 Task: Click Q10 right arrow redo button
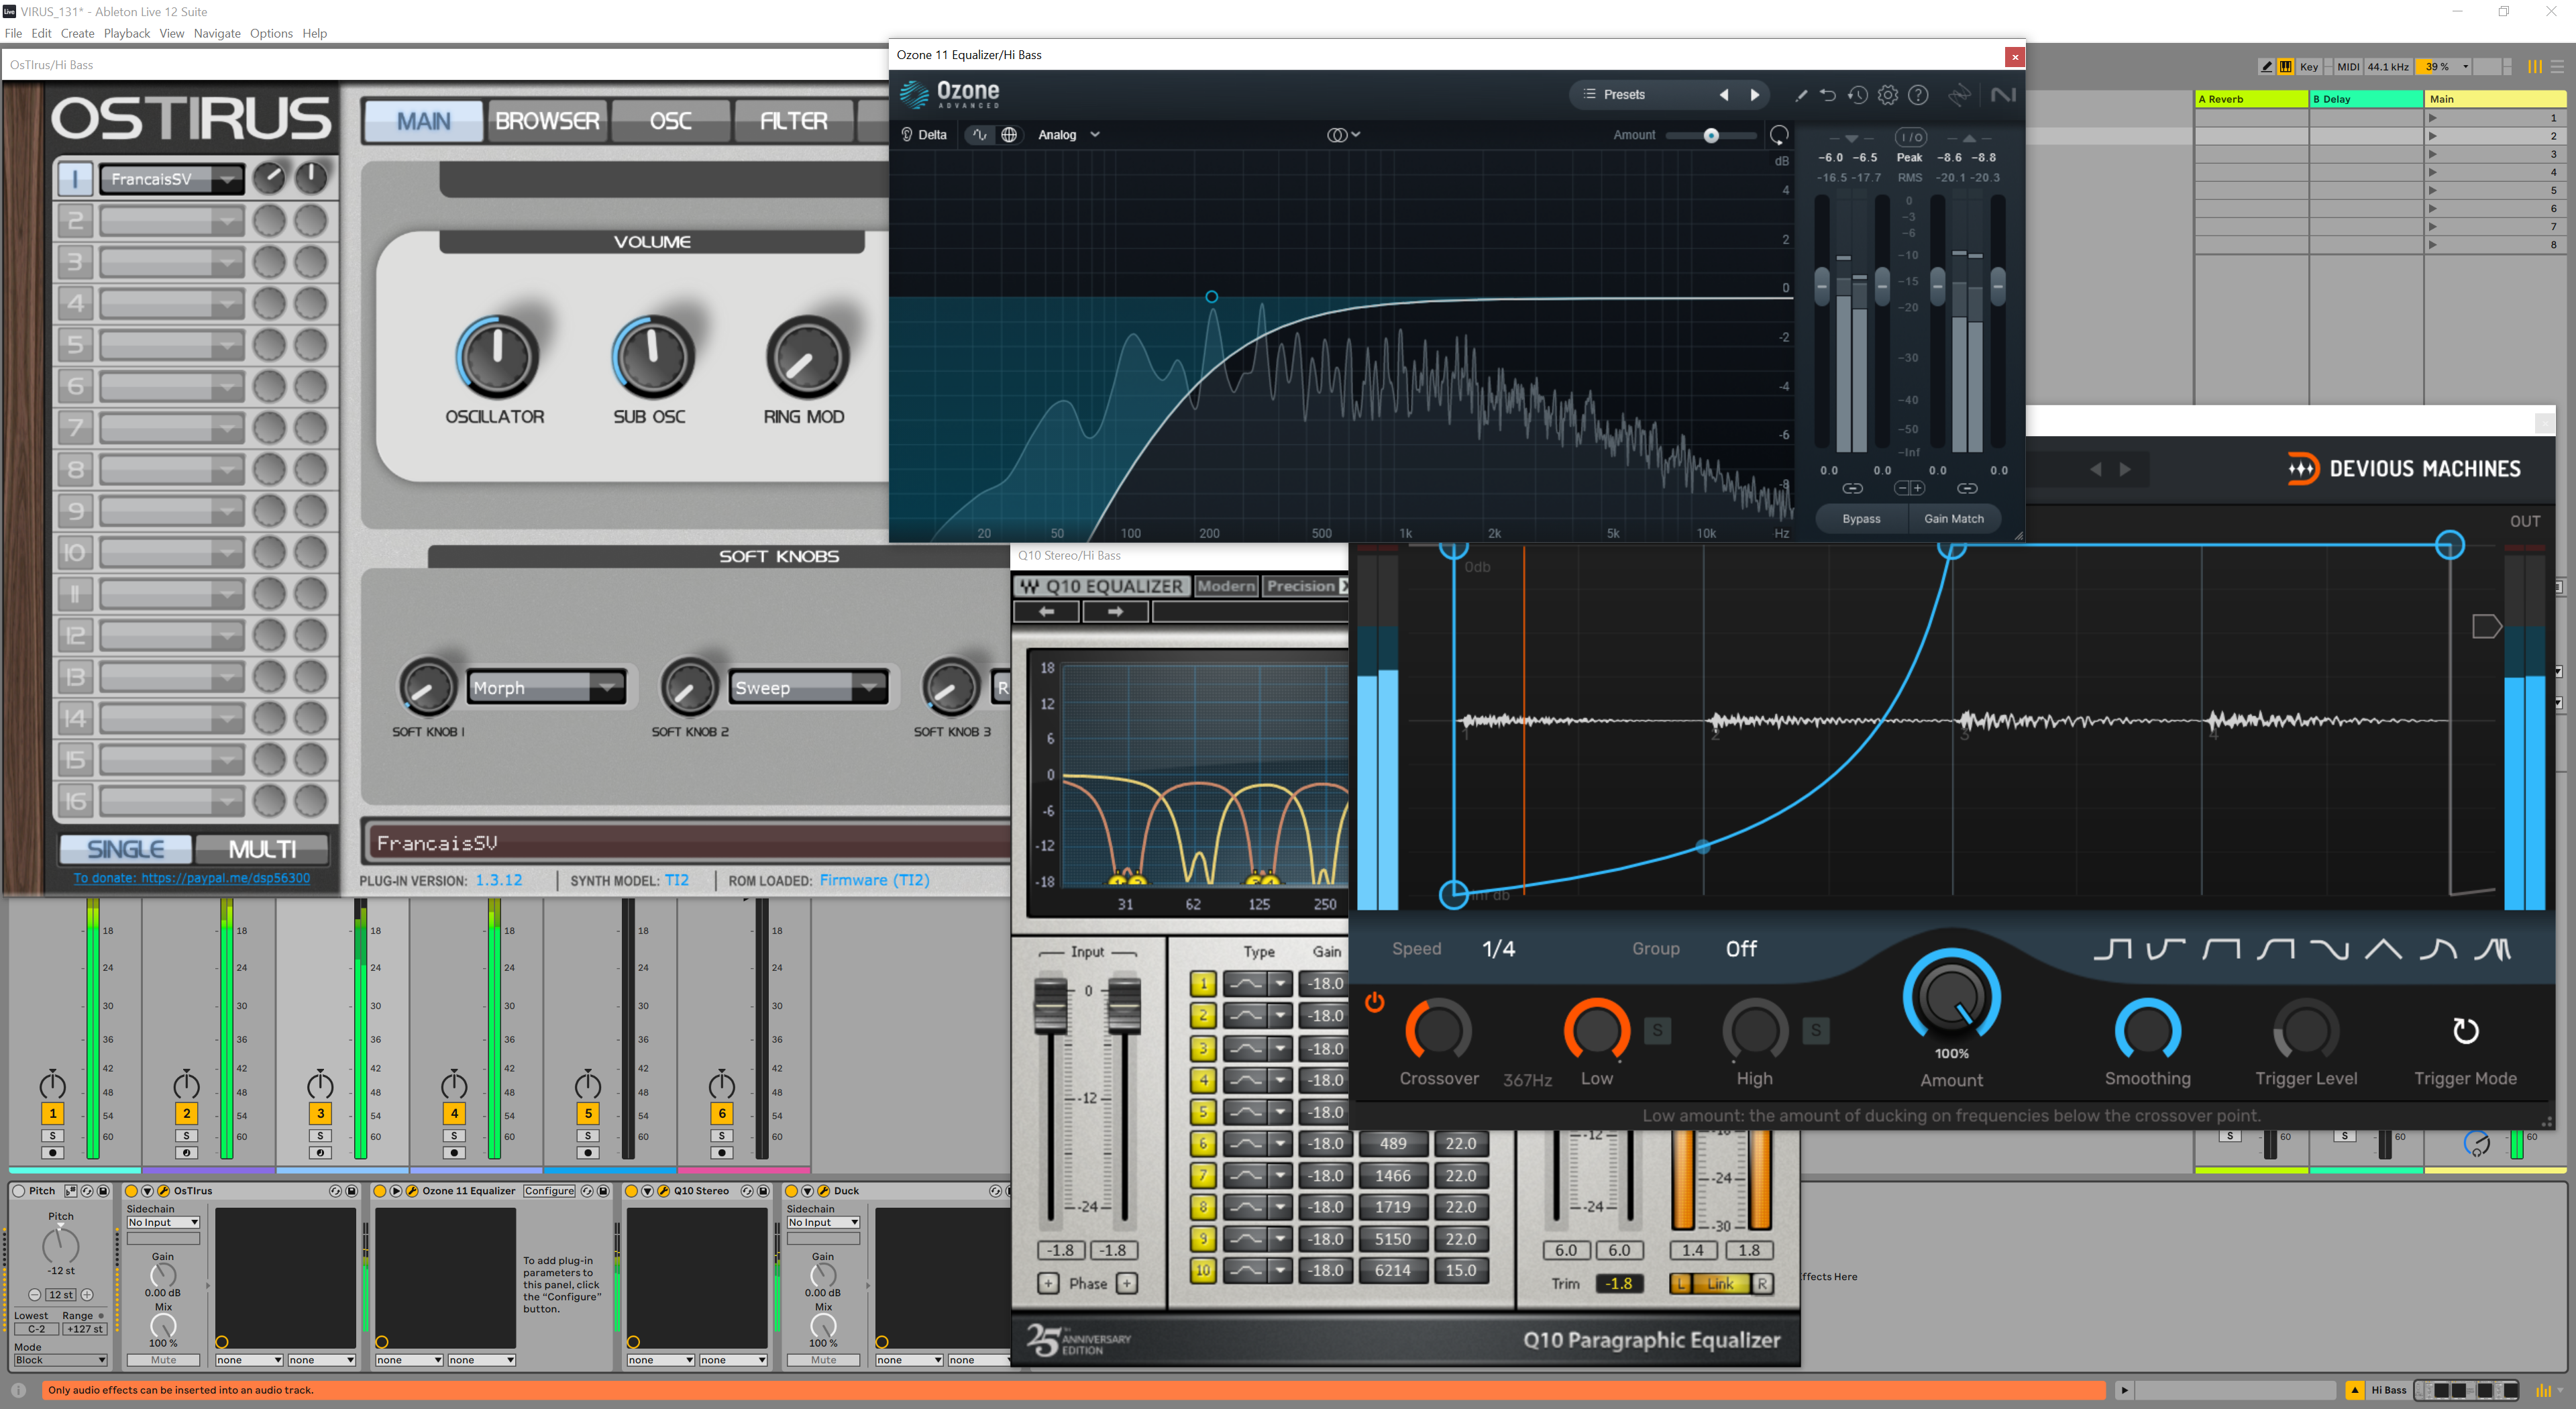[1115, 611]
